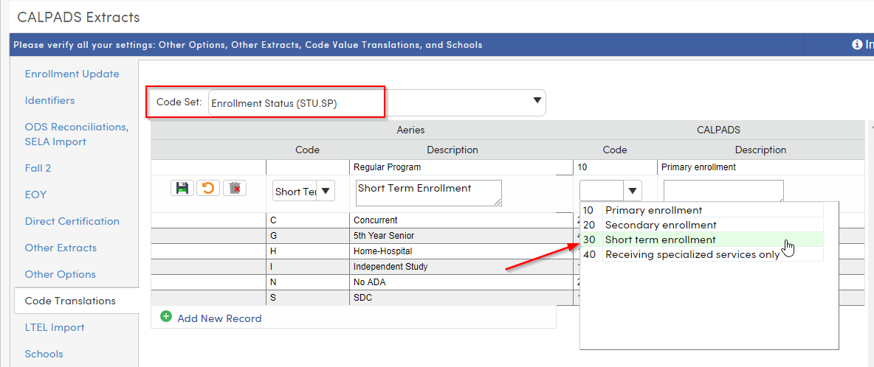Open the Enrollment Update tab
The image size is (874, 367).
[x=72, y=74]
